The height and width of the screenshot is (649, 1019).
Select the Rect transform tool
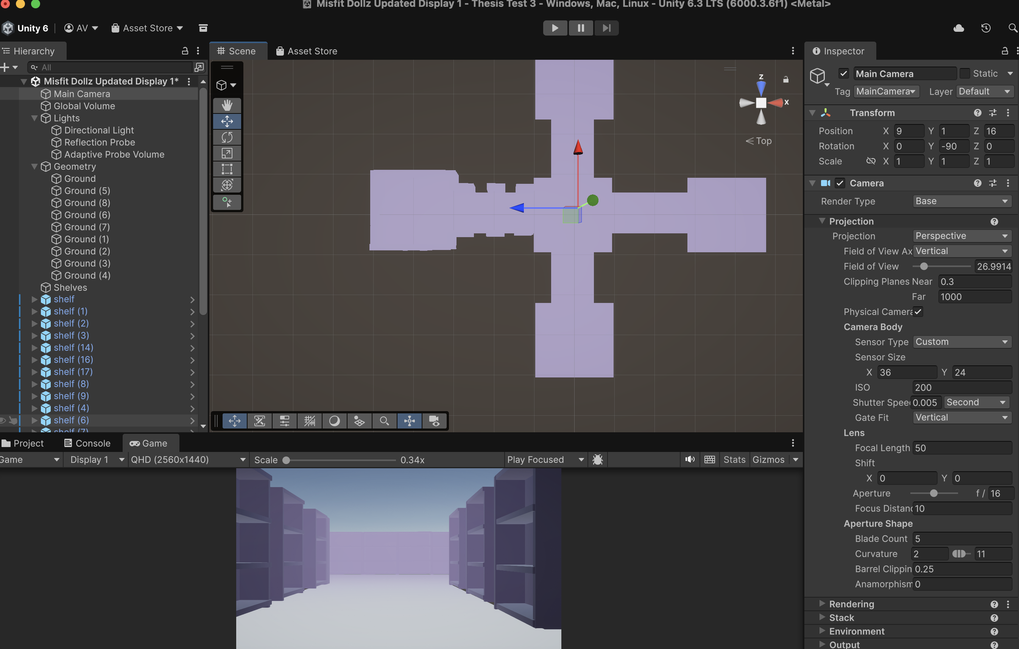coord(227,169)
